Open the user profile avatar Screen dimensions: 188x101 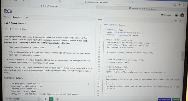click(x=182, y=15)
